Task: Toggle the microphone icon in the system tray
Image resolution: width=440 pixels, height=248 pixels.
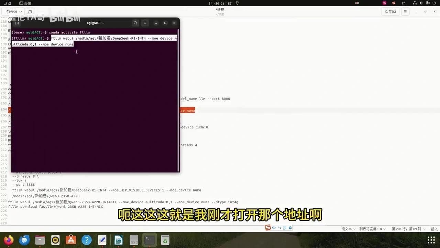Action: click(427, 3)
